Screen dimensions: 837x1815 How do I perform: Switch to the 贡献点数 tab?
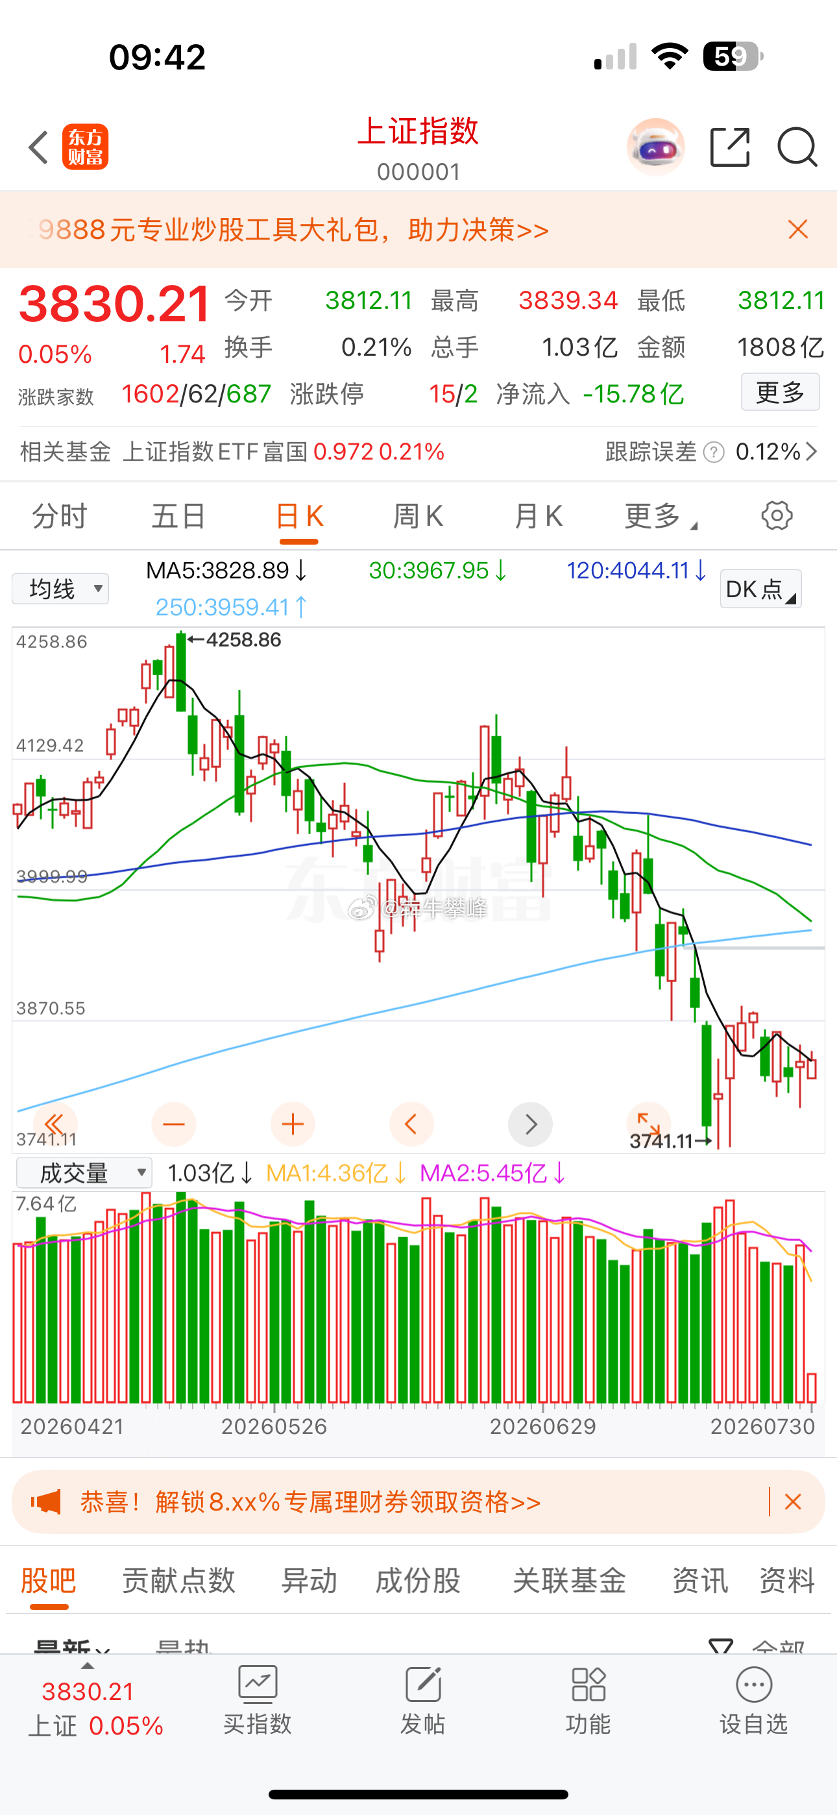tap(179, 1581)
